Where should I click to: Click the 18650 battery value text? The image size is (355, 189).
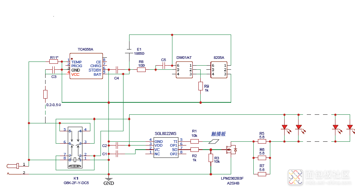[x=139, y=54]
